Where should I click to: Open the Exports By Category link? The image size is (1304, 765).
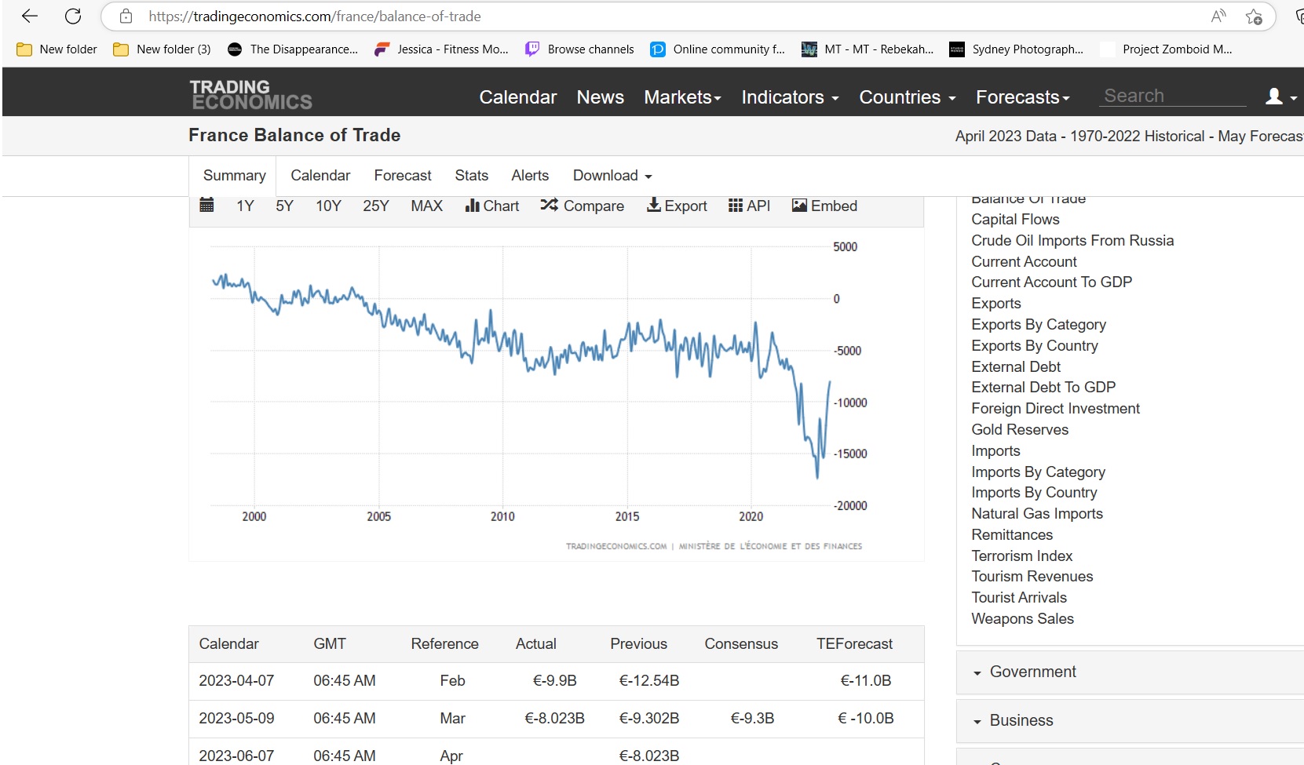tap(1038, 324)
